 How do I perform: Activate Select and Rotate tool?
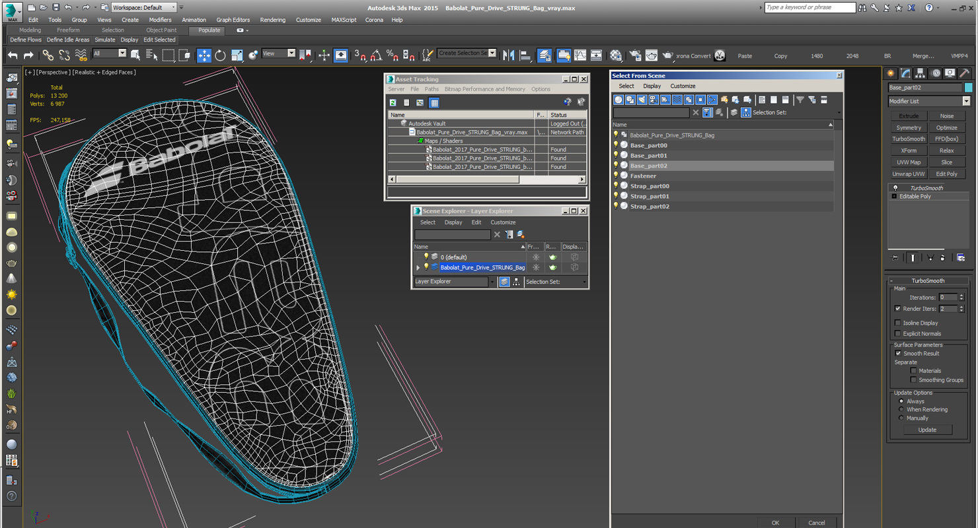coord(220,55)
